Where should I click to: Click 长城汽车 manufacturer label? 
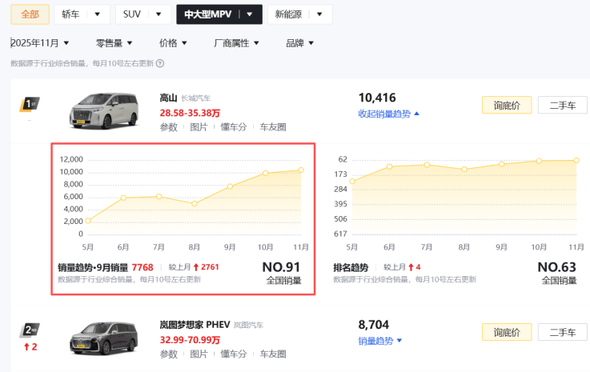[x=195, y=98]
